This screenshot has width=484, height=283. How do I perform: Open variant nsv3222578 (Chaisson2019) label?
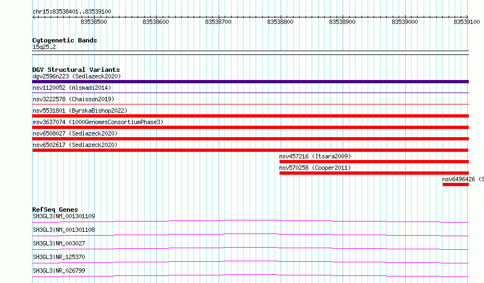click(73, 99)
